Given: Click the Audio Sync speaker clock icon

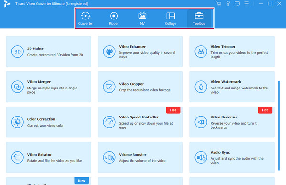Looking at the screenshot, I should (x=201, y=157).
